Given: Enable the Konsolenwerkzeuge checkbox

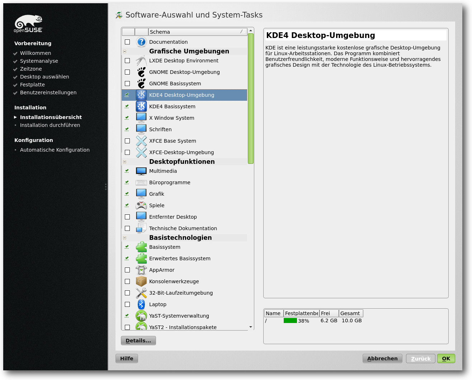Looking at the screenshot, I should (x=127, y=281).
